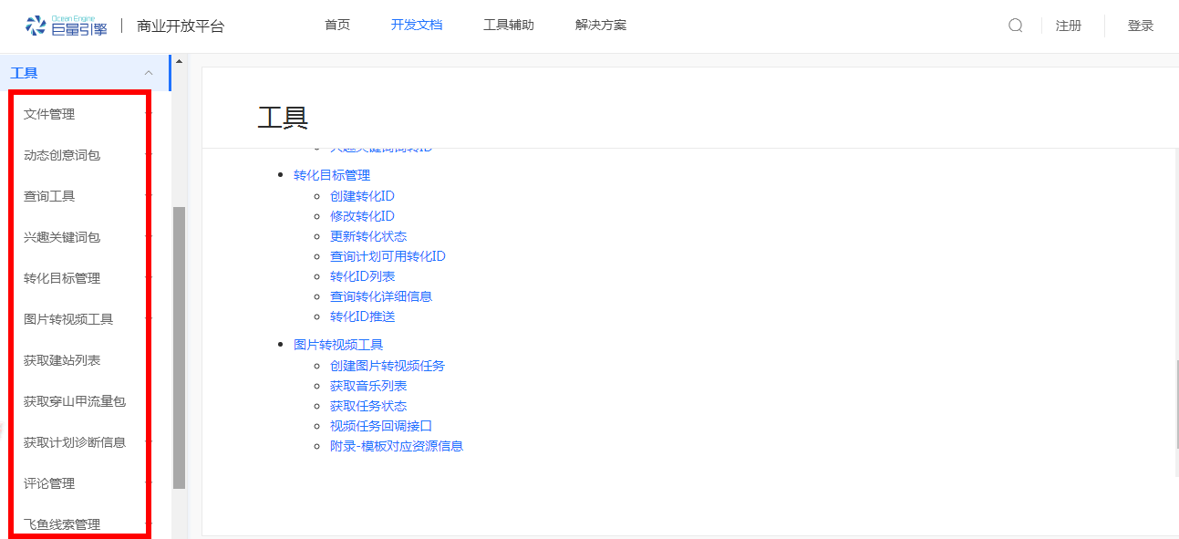Image resolution: width=1179 pixels, height=539 pixels.
Task: Open the 工具辅助 menu item
Action: tap(509, 26)
